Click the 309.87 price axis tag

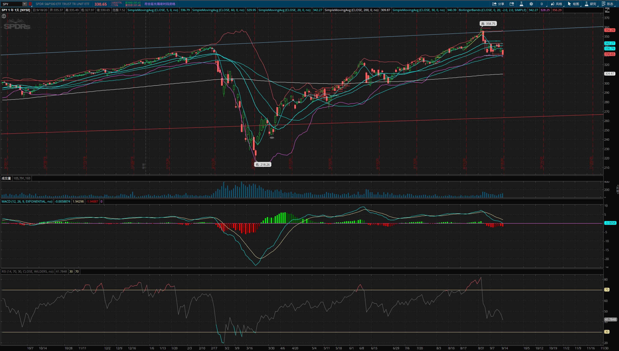(x=609, y=74)
